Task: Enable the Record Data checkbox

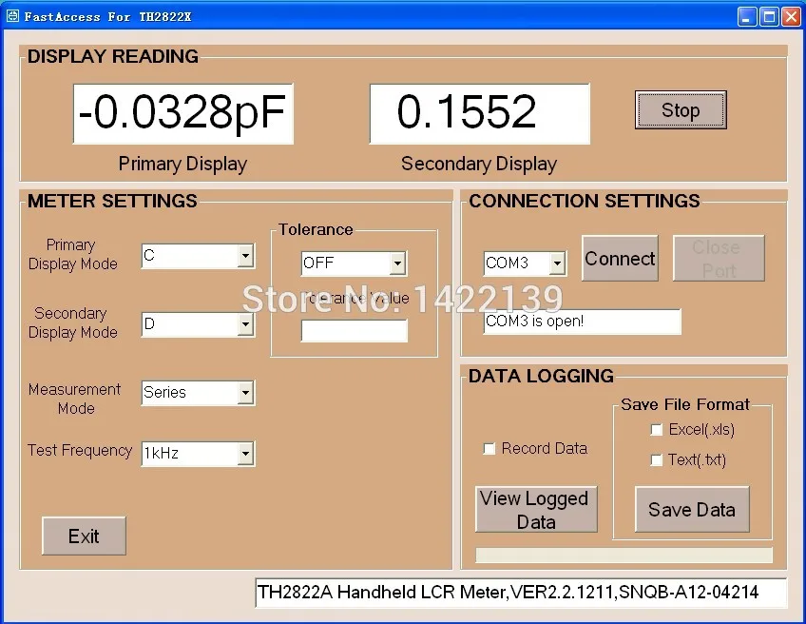Action: point(489,449)
